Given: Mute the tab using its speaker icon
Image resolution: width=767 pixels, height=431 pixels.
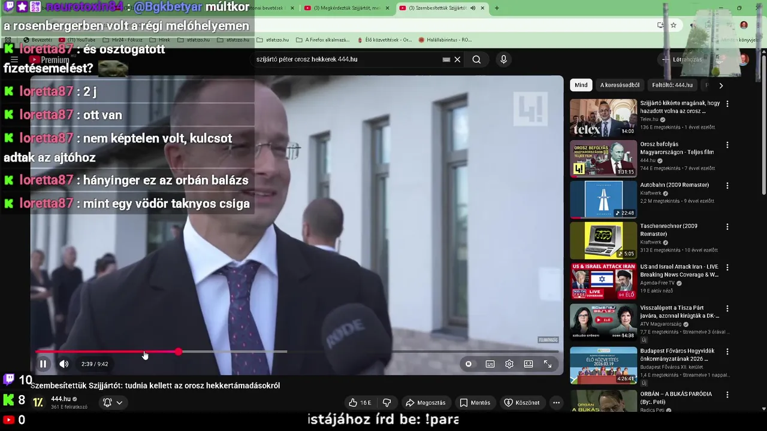Looking at the screenshot, I should click(x=473, y=8).
